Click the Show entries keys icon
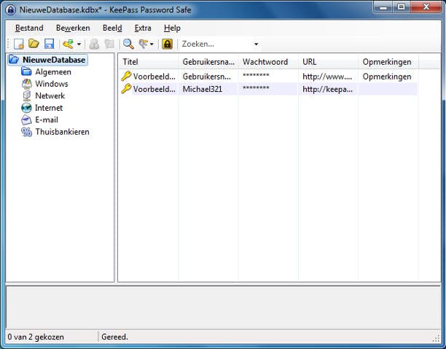The image size is (446, 349). (x=143, y=44)
